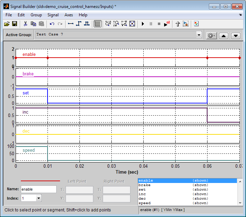The image size is (246, 217).
Task: Open the Active Group dropdown
Action: [199, 35]
